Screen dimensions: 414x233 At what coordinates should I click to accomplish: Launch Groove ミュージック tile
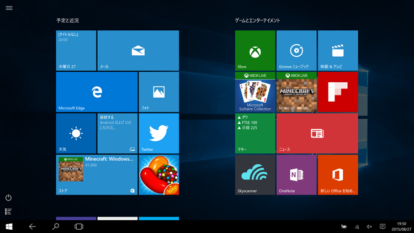(296, 50)
